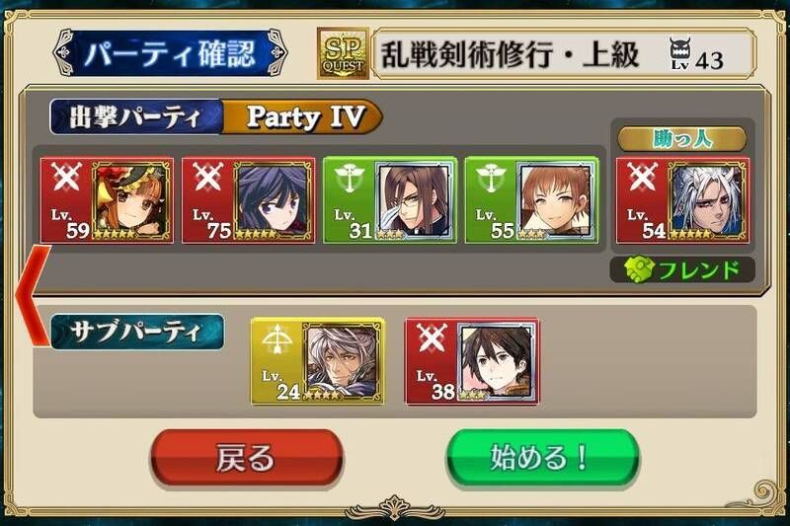Select the Lv. 59 red-hat character card
This screenshot has width=790, height=526.
[x=107, y=200]
